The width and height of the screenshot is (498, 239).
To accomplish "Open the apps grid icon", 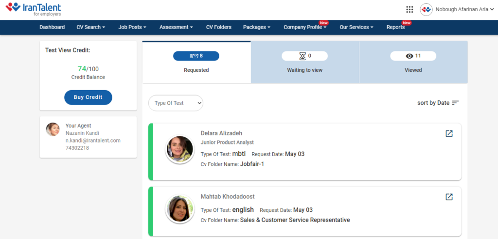I will coord(409,10).
